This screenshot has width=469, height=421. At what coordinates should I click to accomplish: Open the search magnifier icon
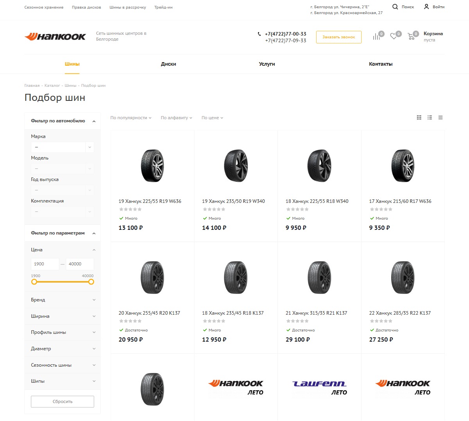click(x=395, y=7)
